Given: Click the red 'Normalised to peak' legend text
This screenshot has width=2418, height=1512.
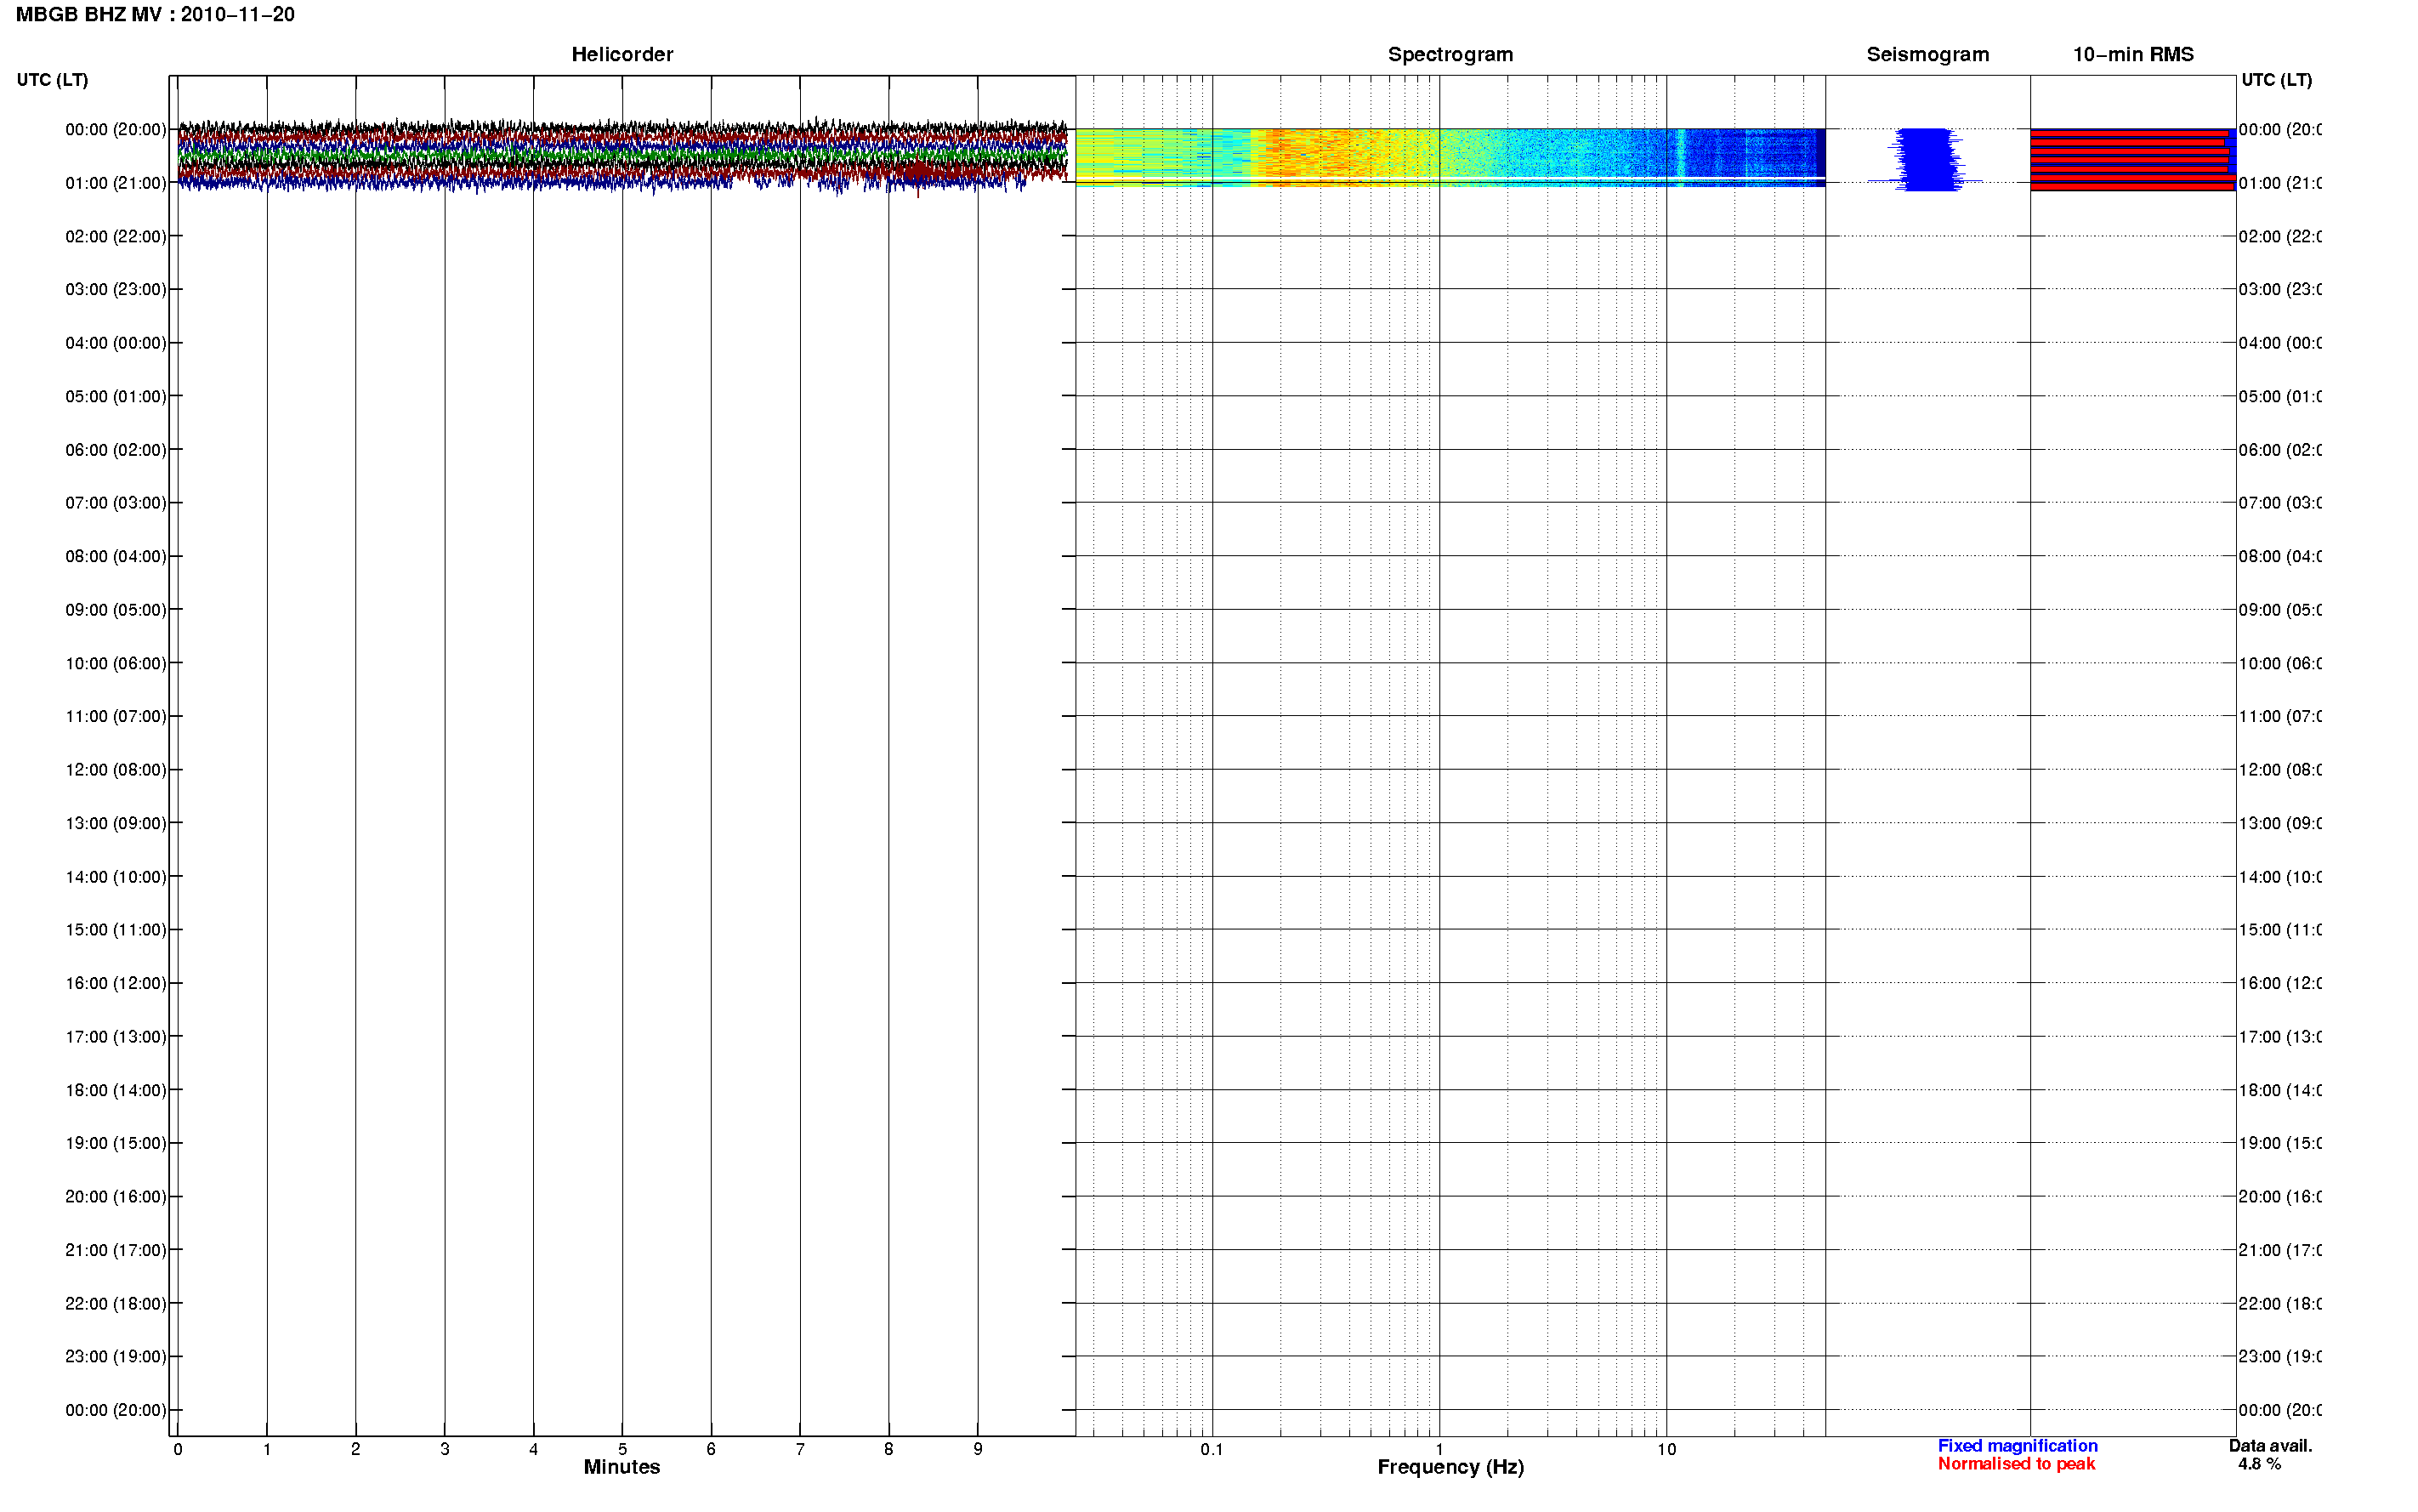Looking at the screenshot, I should point(2016,1464).
